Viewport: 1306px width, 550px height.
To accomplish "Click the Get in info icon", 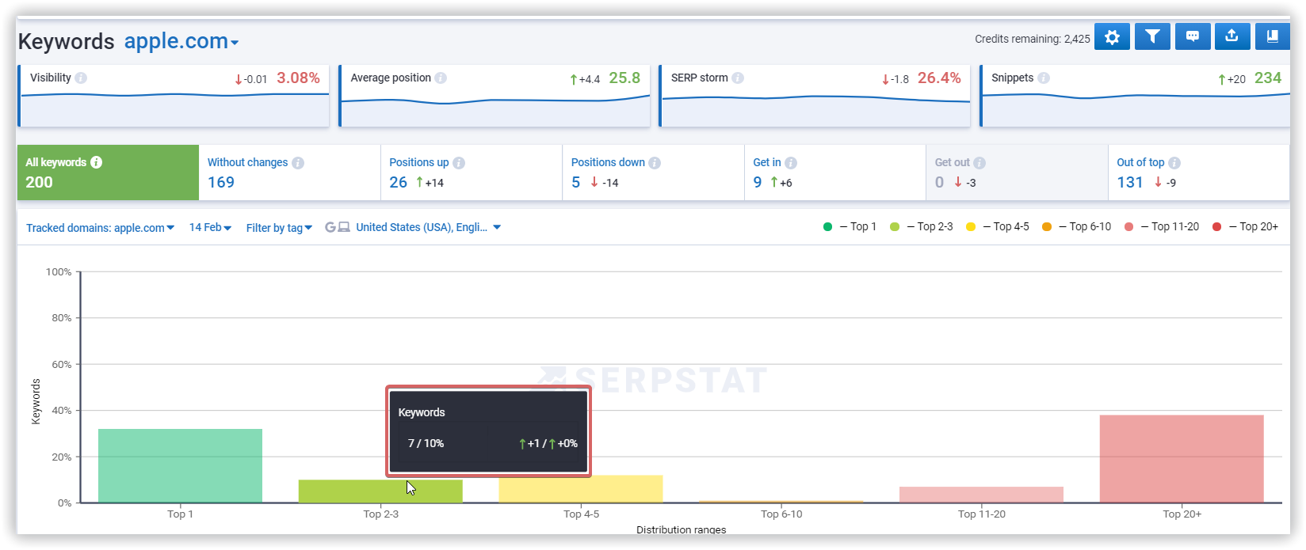I will click(x=791, y=163).
